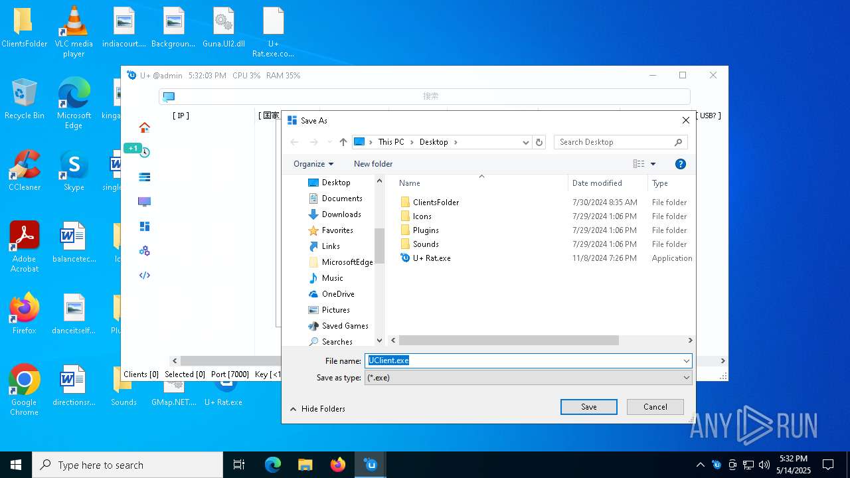Click Clients [0] in U+ status bar
The height and width of the screenshot is (478, 850).
141,374
